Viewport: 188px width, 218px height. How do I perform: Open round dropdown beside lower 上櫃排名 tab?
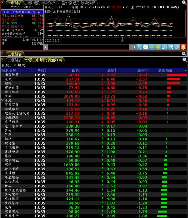click(3, 60)
